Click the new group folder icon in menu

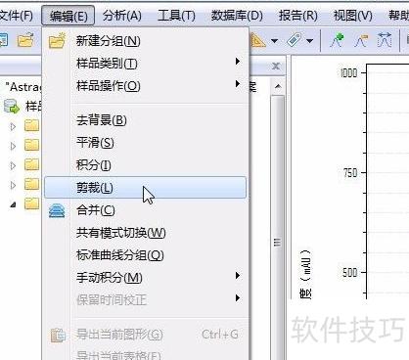[57, 41]
